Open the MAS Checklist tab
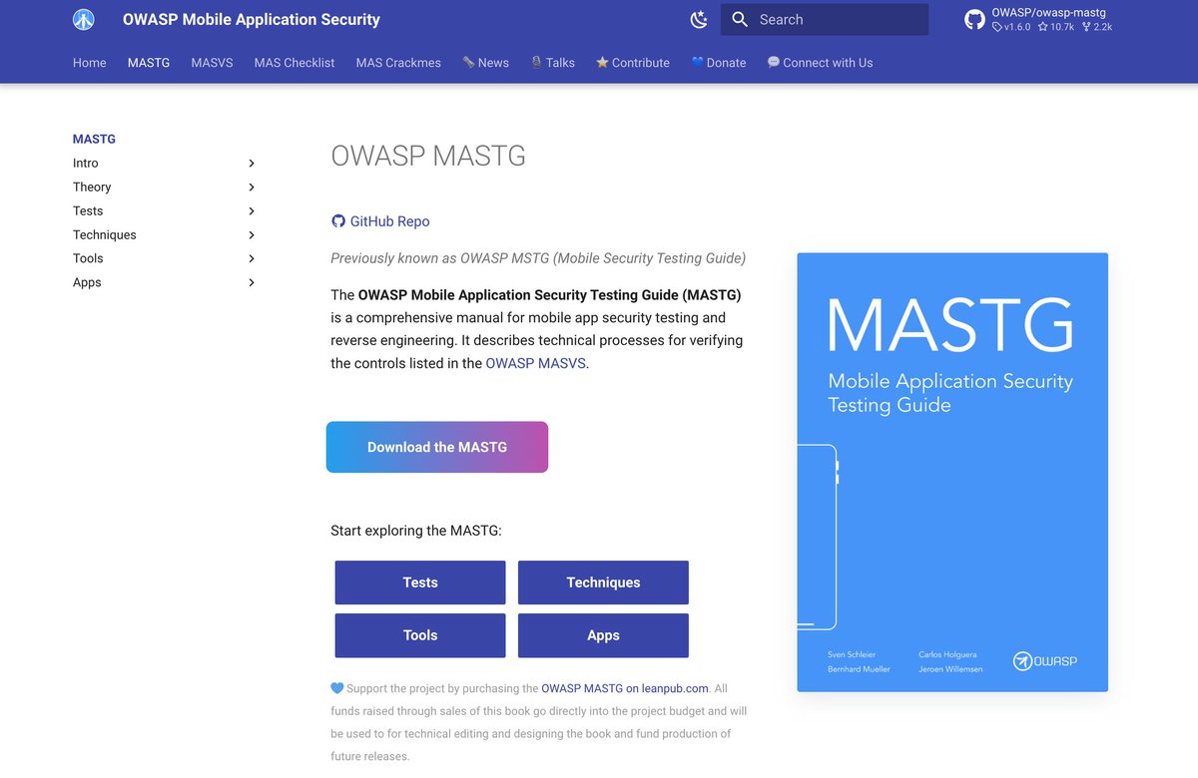Viewport: 1198px width, 778px height. point(295,63)
